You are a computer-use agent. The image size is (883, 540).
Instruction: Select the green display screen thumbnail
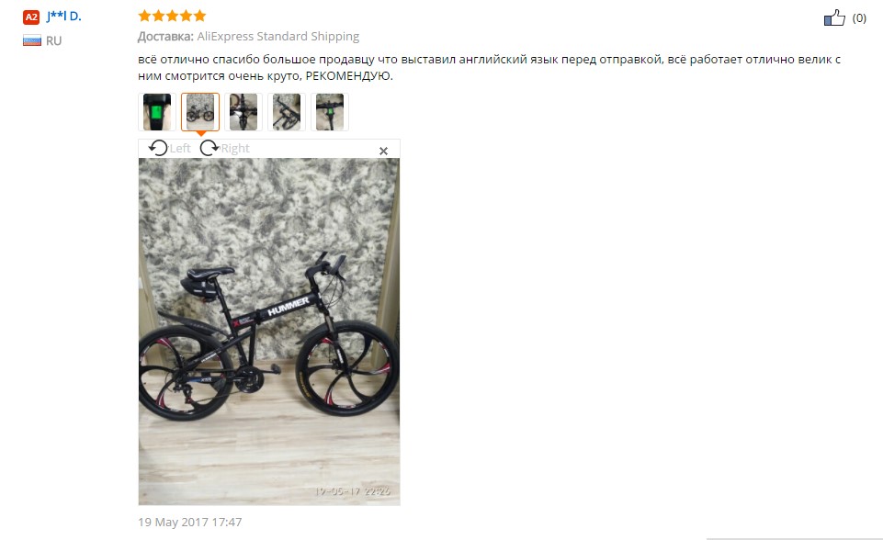tap(157, 112)
